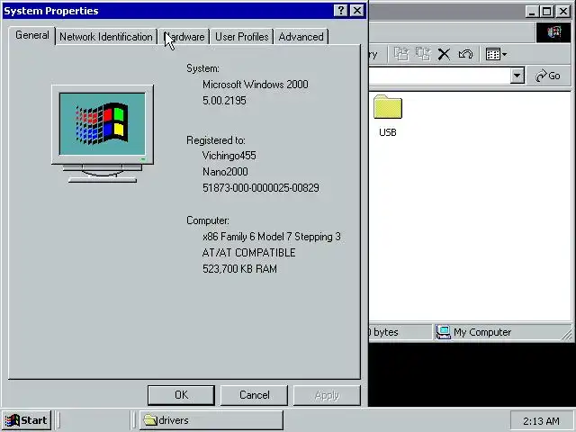This screenshot has height=432, width=576.
Task: Click the Vichingo455 registered name
Action: click(x=229, y=156)
